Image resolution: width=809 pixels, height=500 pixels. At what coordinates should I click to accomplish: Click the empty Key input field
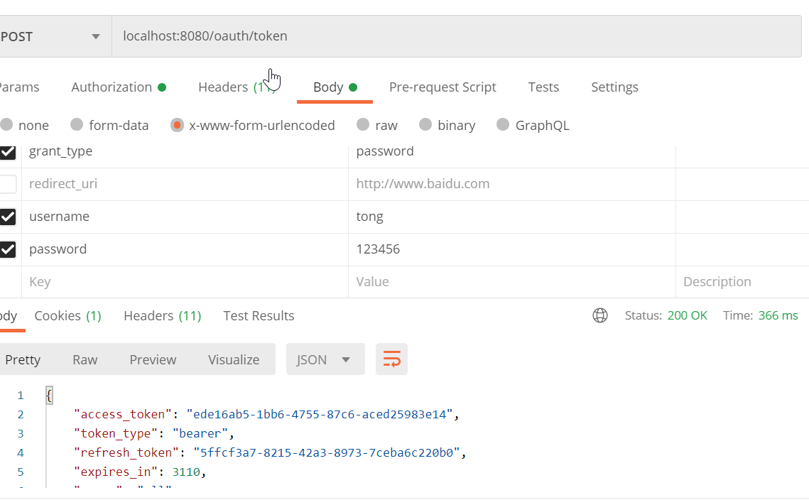(185, 282)
